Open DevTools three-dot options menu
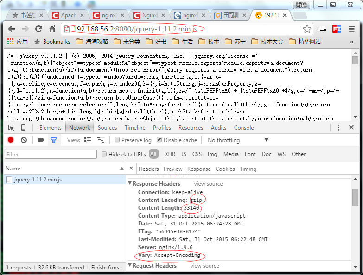363x275 pixels. coord(338,128)
